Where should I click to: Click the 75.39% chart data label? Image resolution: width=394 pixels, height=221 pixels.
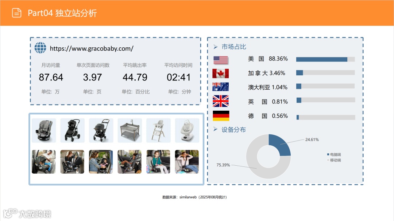(223, 165)
